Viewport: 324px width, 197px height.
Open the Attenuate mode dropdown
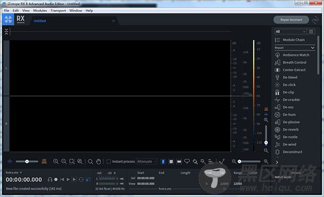pyautogui.click(x=147, y=161)
